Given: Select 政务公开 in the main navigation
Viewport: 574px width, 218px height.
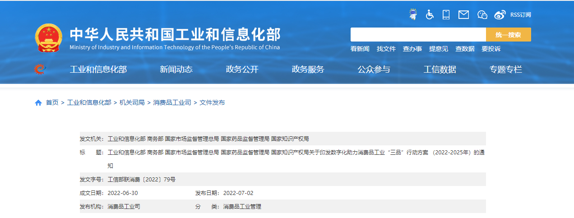Looking at the screenshot, I should pos(242,69).
